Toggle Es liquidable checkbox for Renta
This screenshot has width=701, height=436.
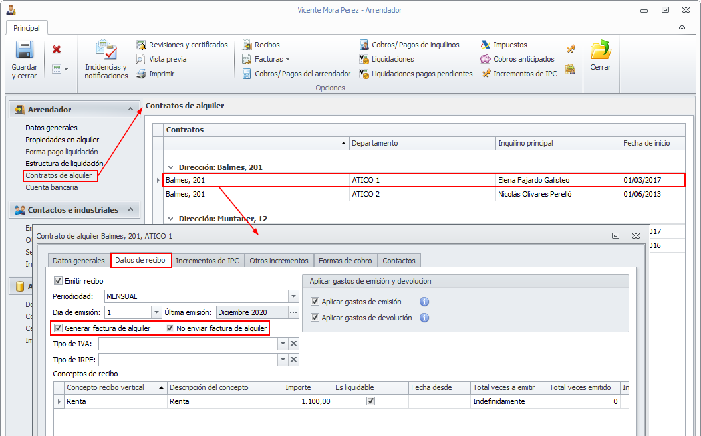click(x=370, y=401)
